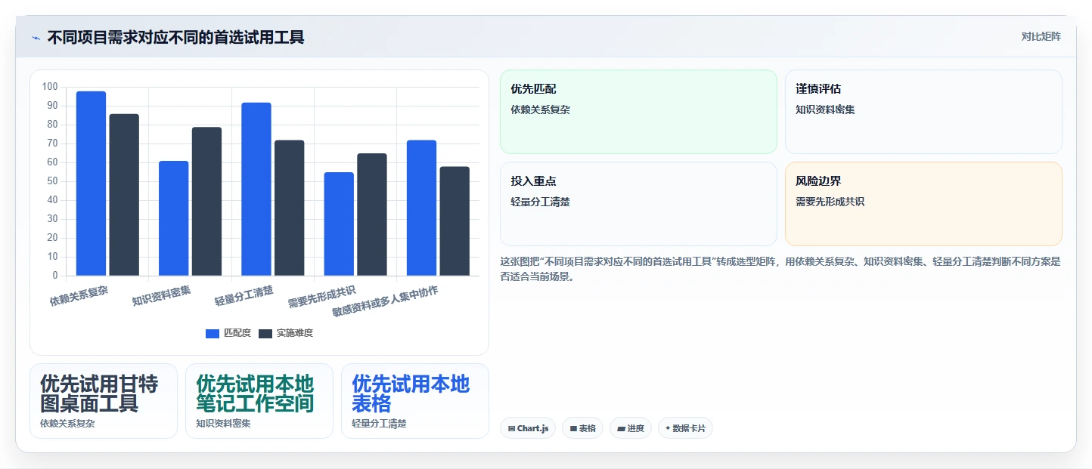
Task: Click the dark 实施难度 bar for 知识资料密集
Action: click(206, 202)
